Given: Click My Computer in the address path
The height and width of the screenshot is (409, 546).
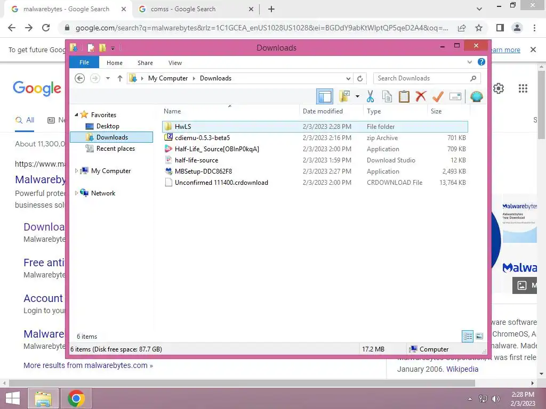Looking at the screenshot, I should tap(168, 78).
